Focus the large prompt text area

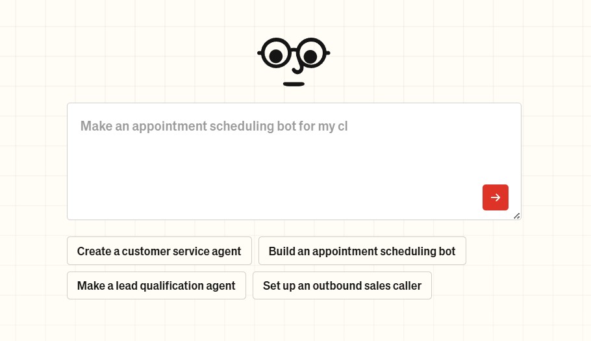coord(294,162)
